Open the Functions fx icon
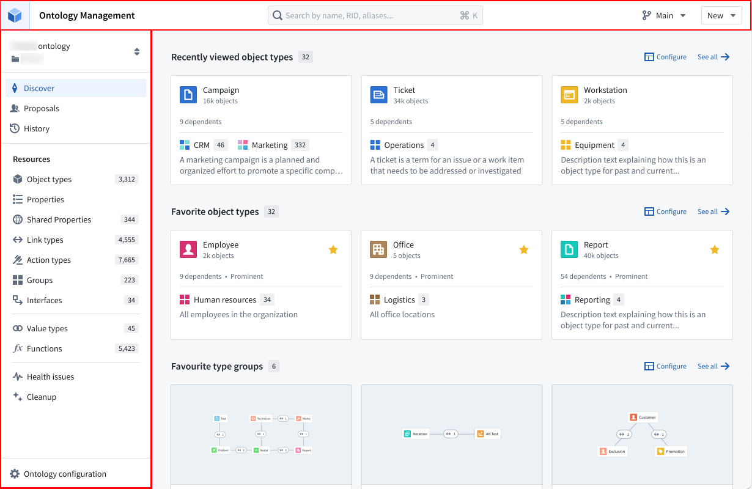Viewport: 752px width, 489px height. click(x=18, y=348)
